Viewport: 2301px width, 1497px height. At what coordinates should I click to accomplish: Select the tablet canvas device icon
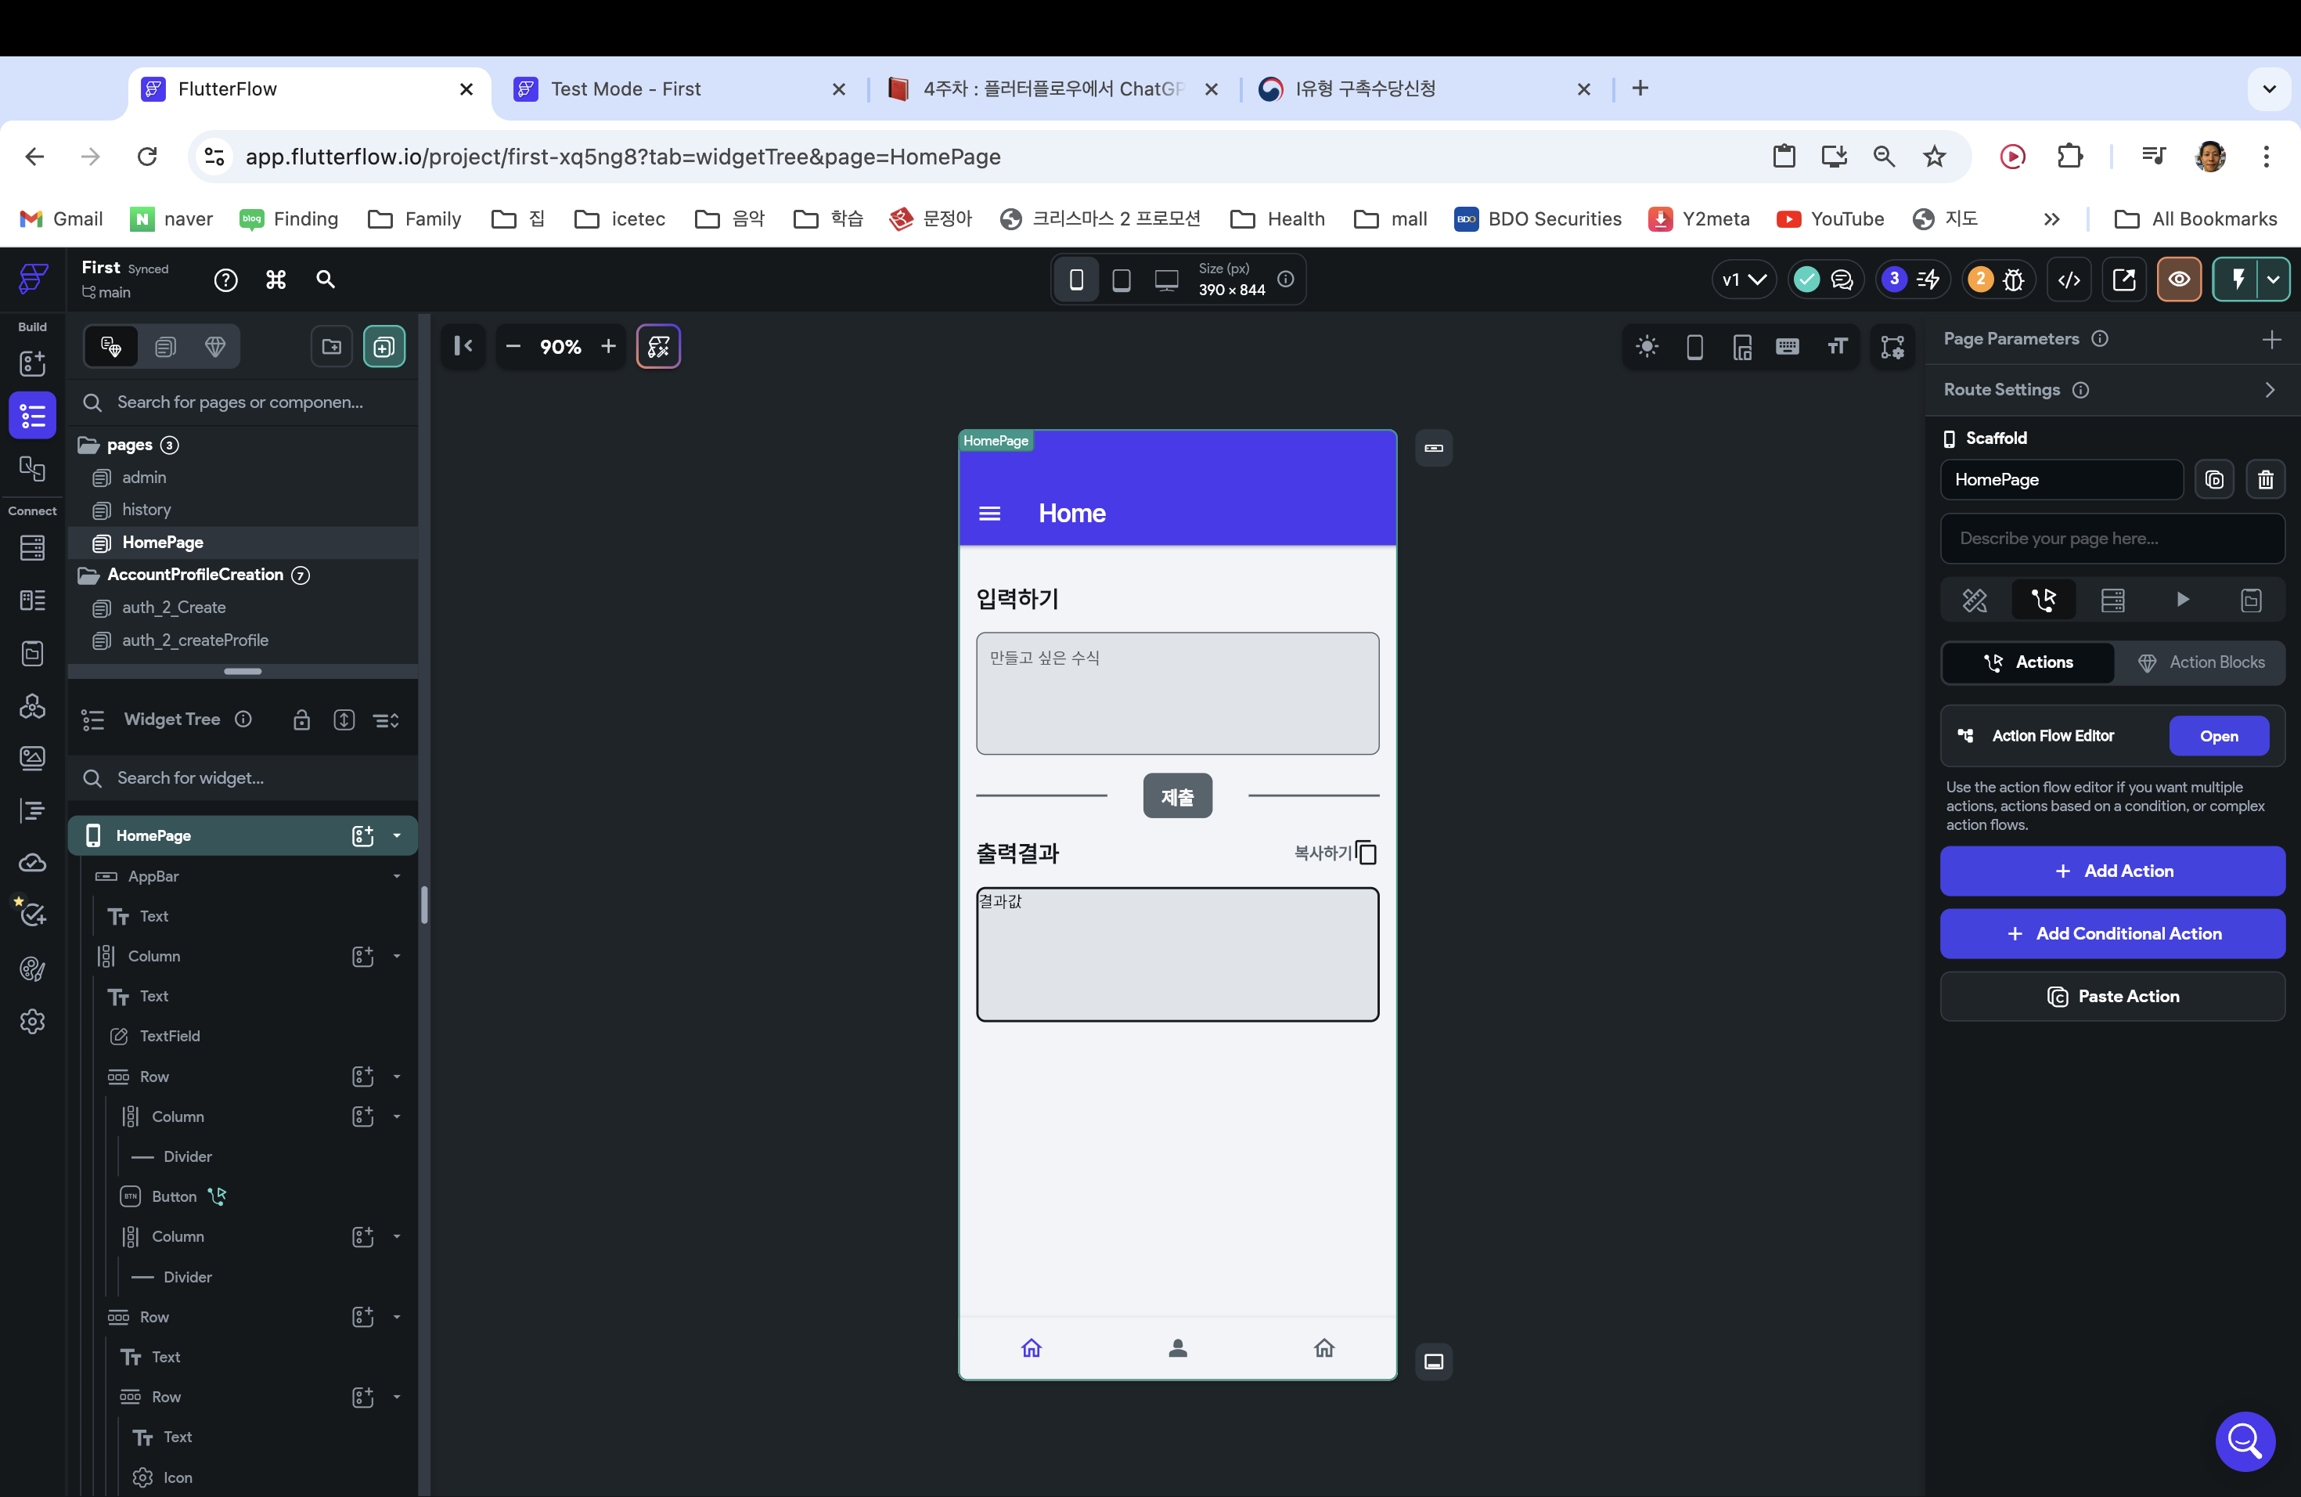[x=1122, y=280]
